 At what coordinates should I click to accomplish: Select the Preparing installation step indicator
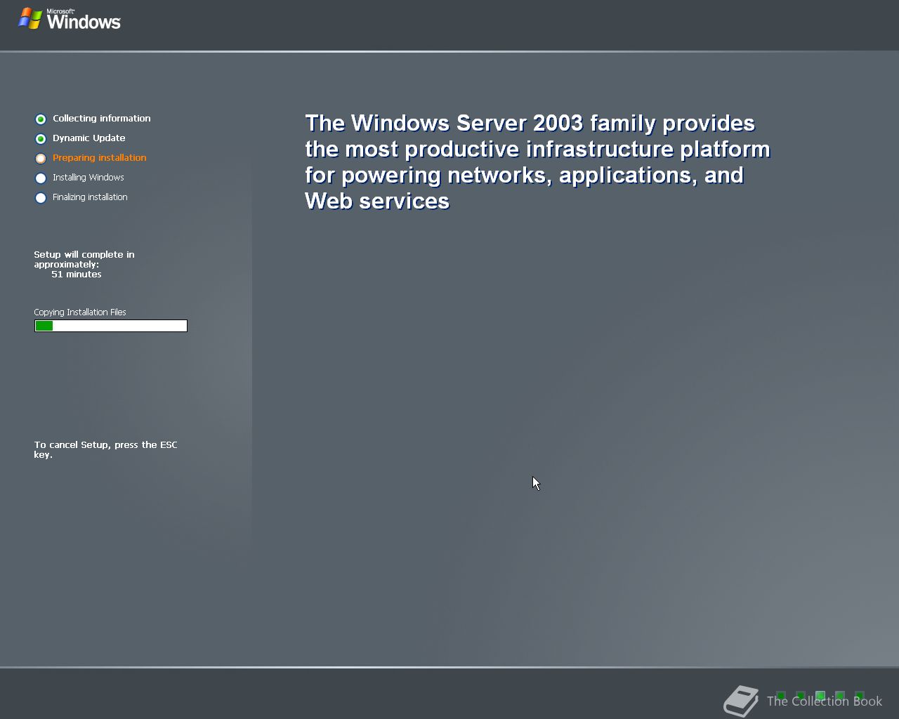41,159
